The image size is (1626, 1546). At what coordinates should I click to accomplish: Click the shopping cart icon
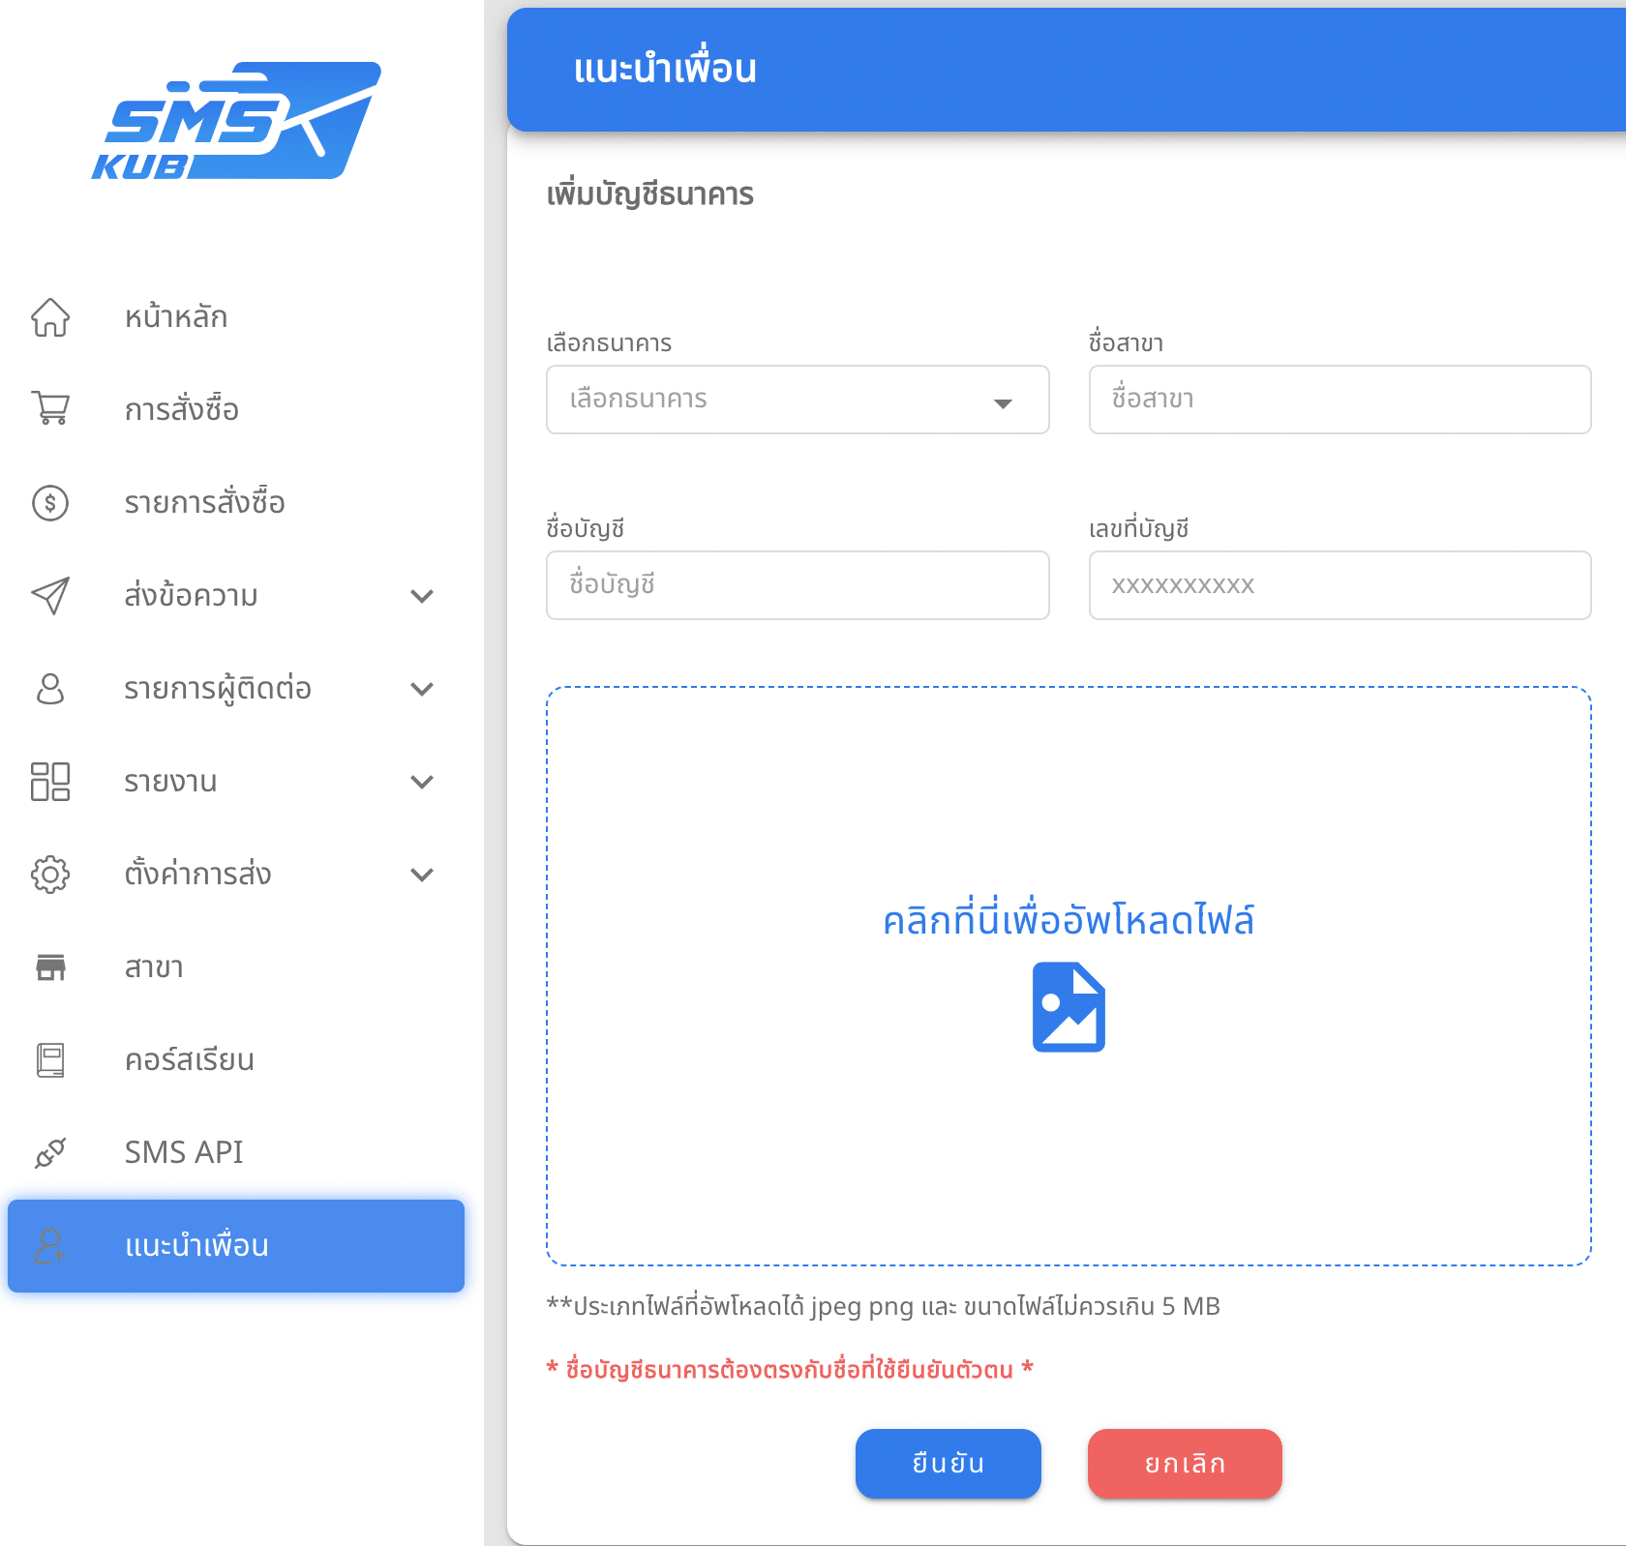point(50,408)
